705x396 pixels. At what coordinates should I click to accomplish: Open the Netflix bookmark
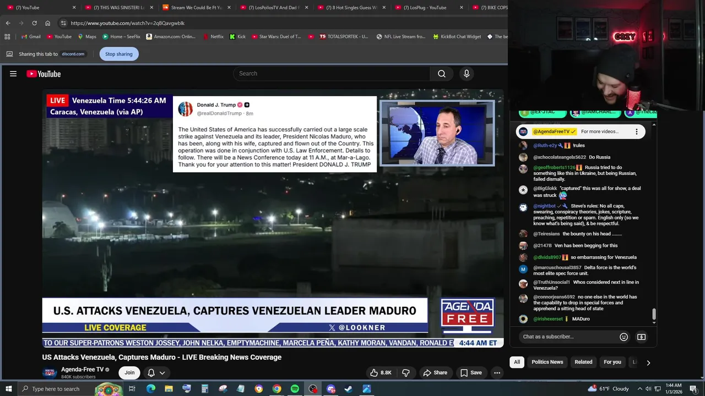point(213,36)
